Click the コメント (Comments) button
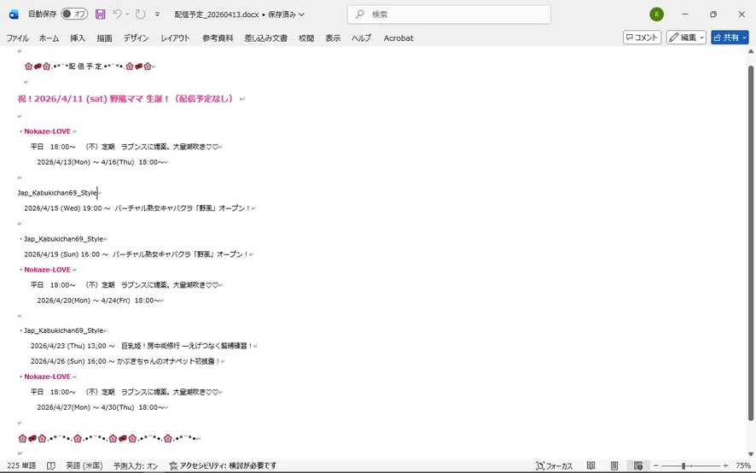Screen dimensions: 756x473 pos(642,38)
